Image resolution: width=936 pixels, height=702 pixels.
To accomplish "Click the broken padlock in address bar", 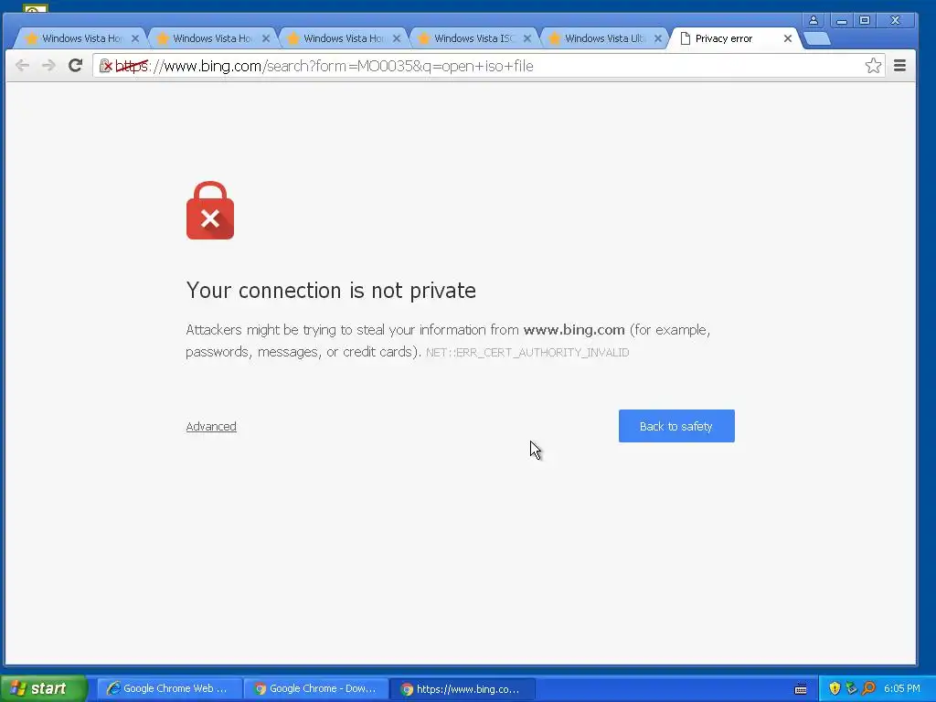I will pos(106,66).
